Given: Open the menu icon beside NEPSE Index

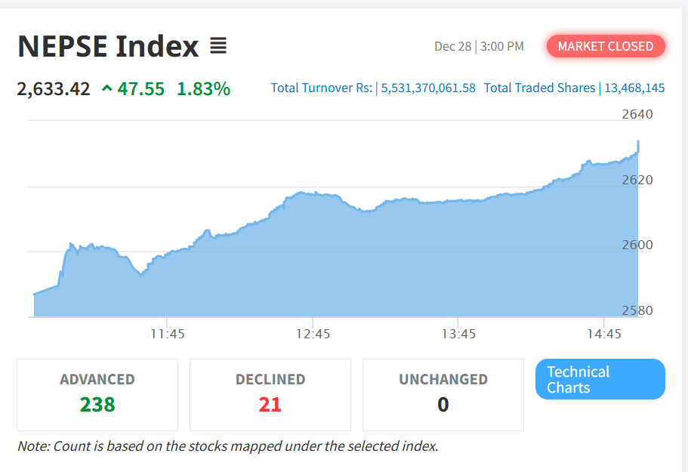Looking at the screenshot, I should tap(218, 47).
